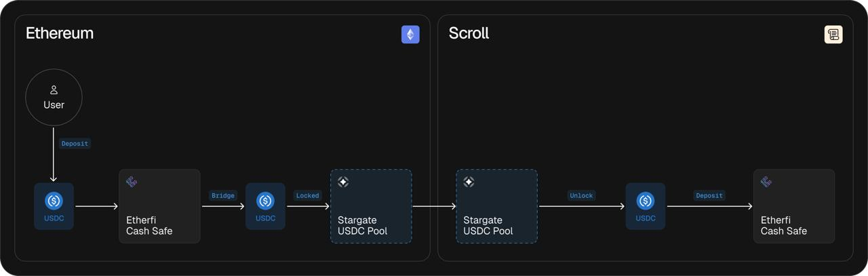Click the USDC coin in the Scroll panel
This screenshot has height=276, width=868.
(x=646, y=201)
